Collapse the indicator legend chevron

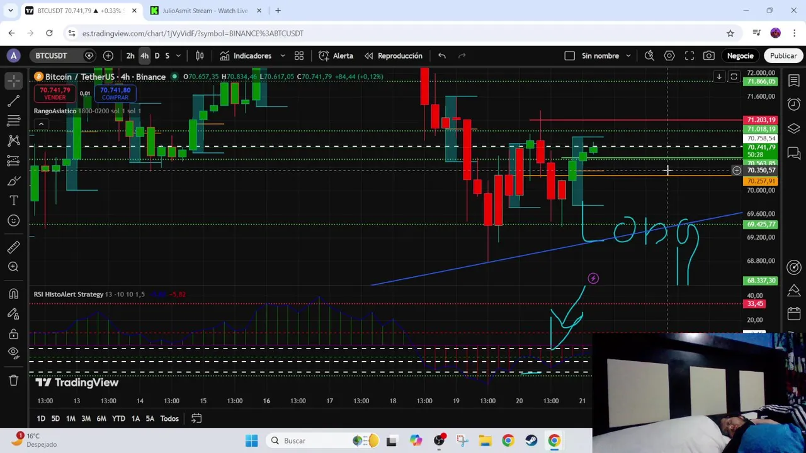click(41, 124)
